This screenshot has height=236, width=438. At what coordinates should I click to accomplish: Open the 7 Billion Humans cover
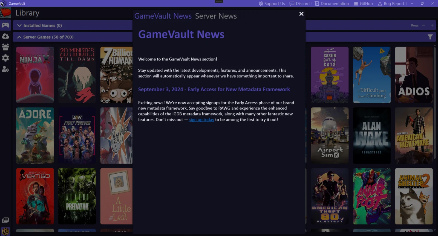116,75
